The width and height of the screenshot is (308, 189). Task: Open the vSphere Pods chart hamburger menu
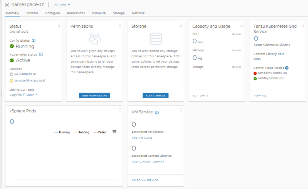pyautogui.click(x=114, y=132)
